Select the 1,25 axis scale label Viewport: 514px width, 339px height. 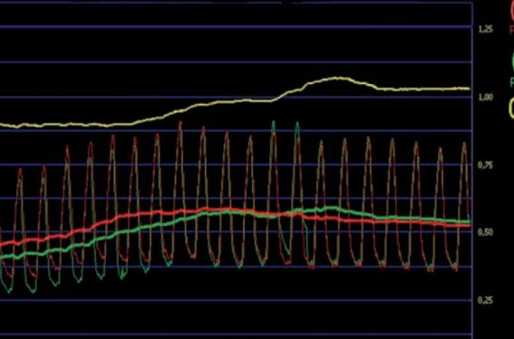pyautogui.click(x=486, y=29)
